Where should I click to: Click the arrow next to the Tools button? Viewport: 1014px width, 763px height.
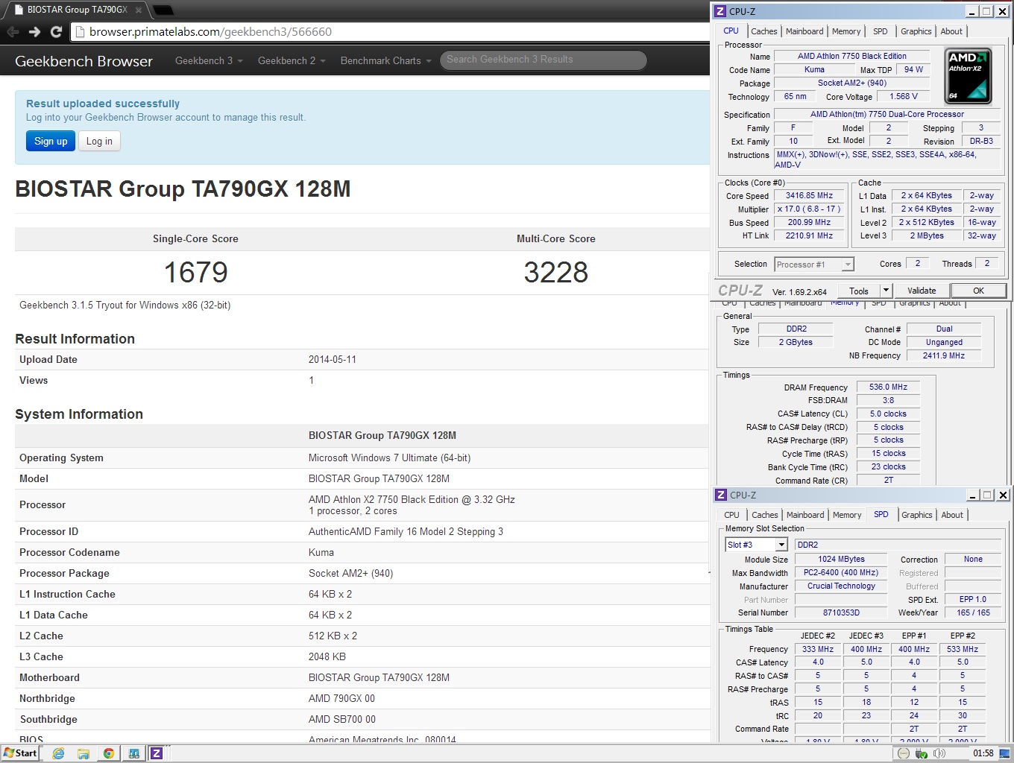[886, 291]
